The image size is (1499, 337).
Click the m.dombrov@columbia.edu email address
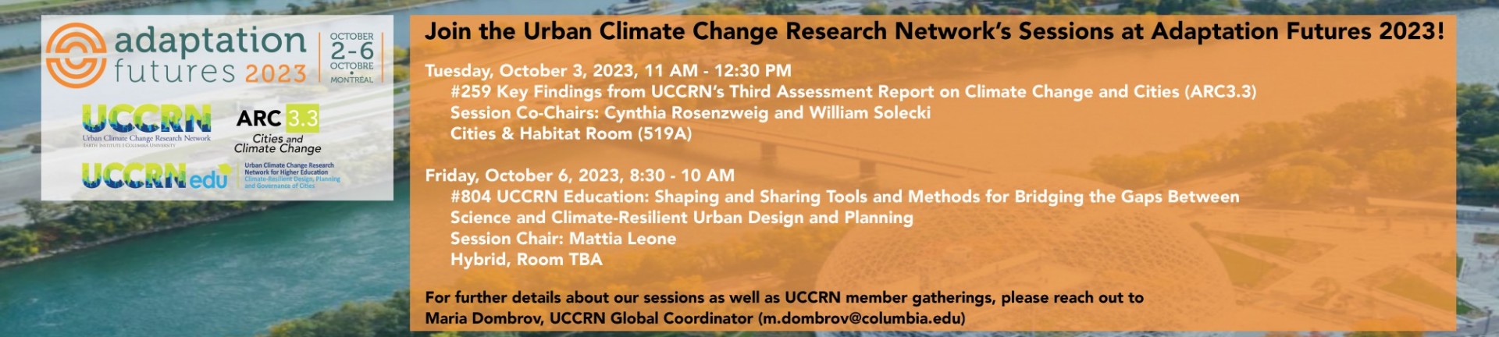861,318
